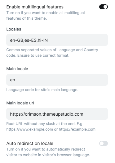Click the Auto redirect on locale heading
This screenshot has width=115, height=163.
tap(30, 143)
